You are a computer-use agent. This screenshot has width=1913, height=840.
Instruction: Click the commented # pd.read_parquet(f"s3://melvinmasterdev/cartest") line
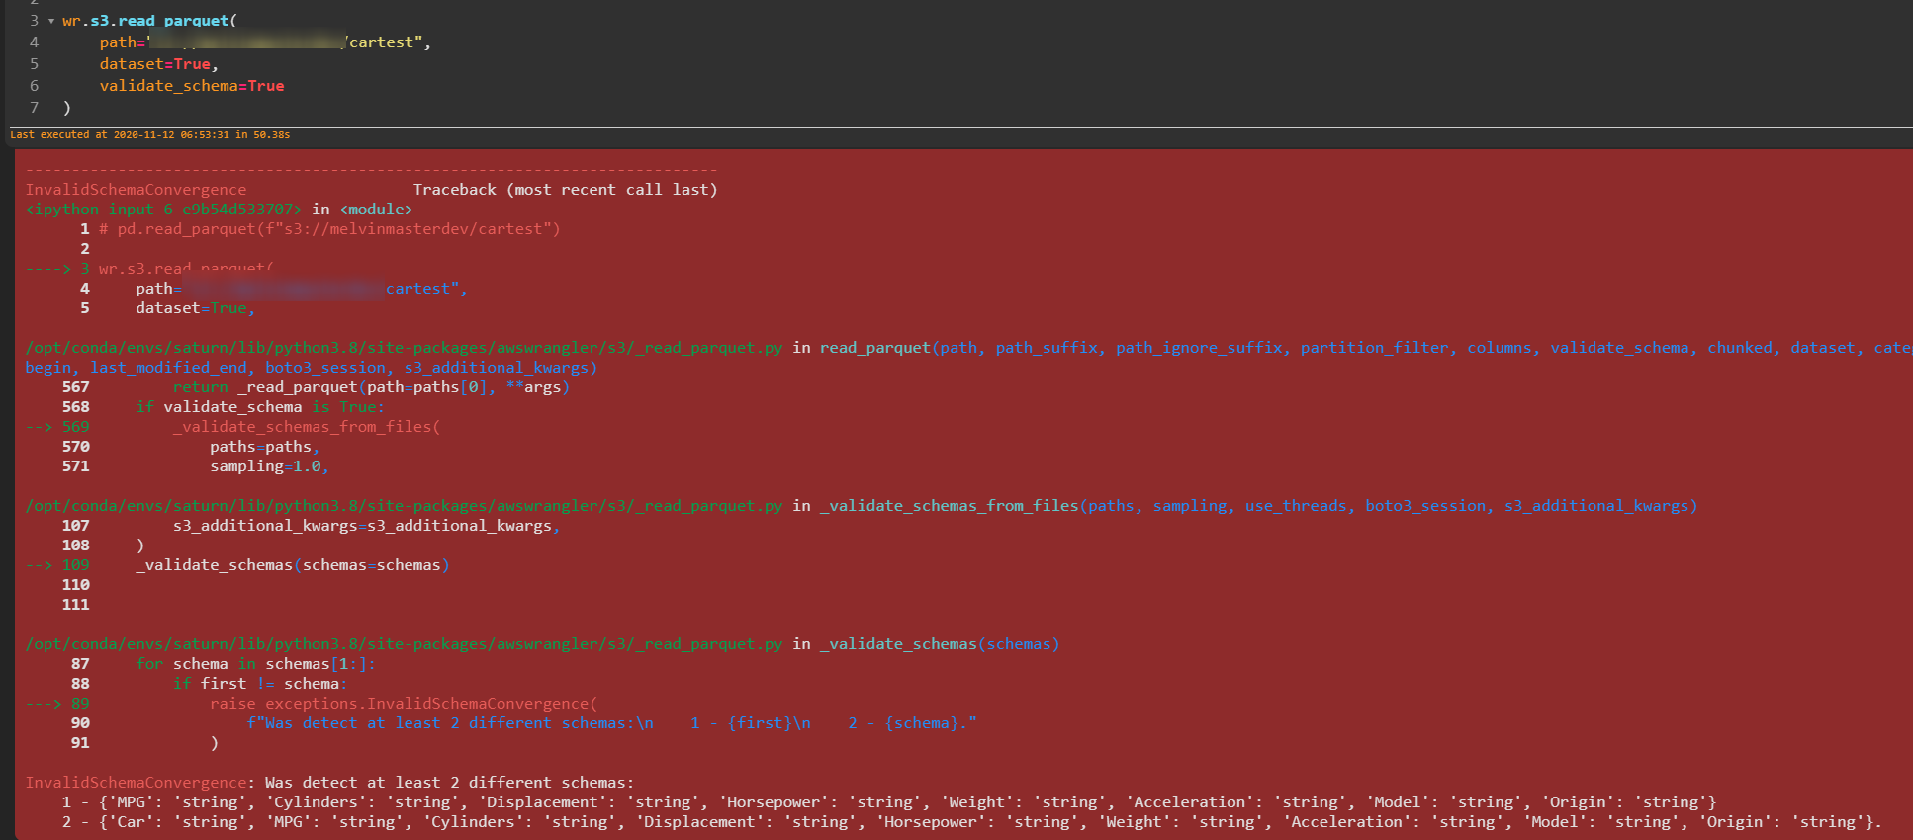[329, 229]
